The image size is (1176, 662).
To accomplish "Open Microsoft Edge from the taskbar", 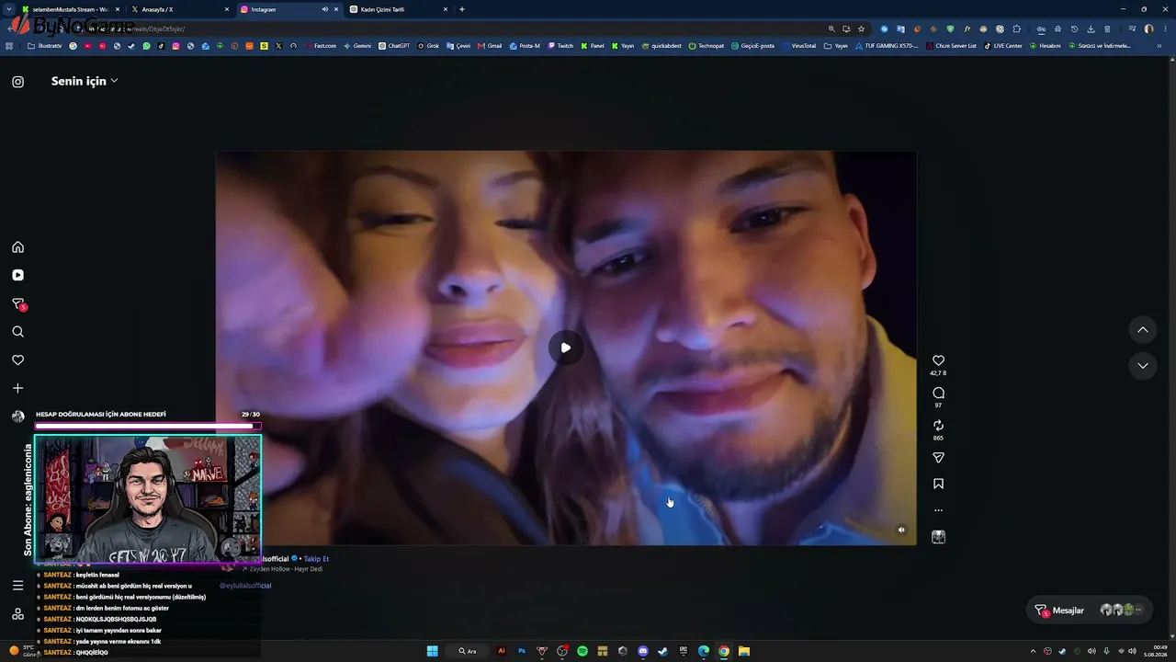I will 704,651.
